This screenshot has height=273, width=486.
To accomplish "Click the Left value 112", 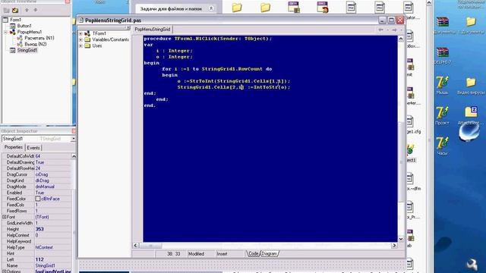I will [39, 259].
